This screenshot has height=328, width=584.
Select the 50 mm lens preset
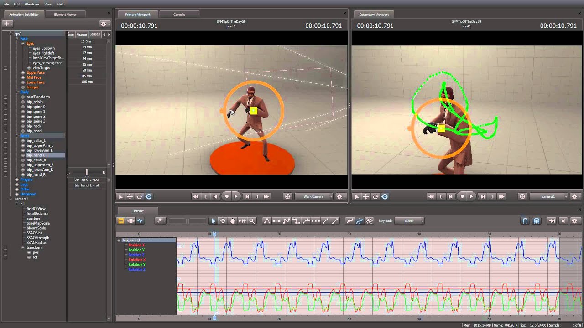87,70
